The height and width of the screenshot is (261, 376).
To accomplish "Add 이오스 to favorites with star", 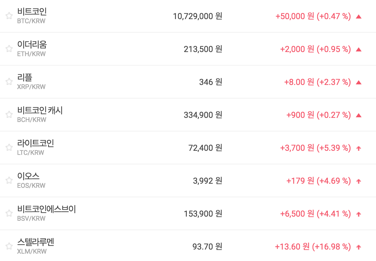I will [9, 180].
